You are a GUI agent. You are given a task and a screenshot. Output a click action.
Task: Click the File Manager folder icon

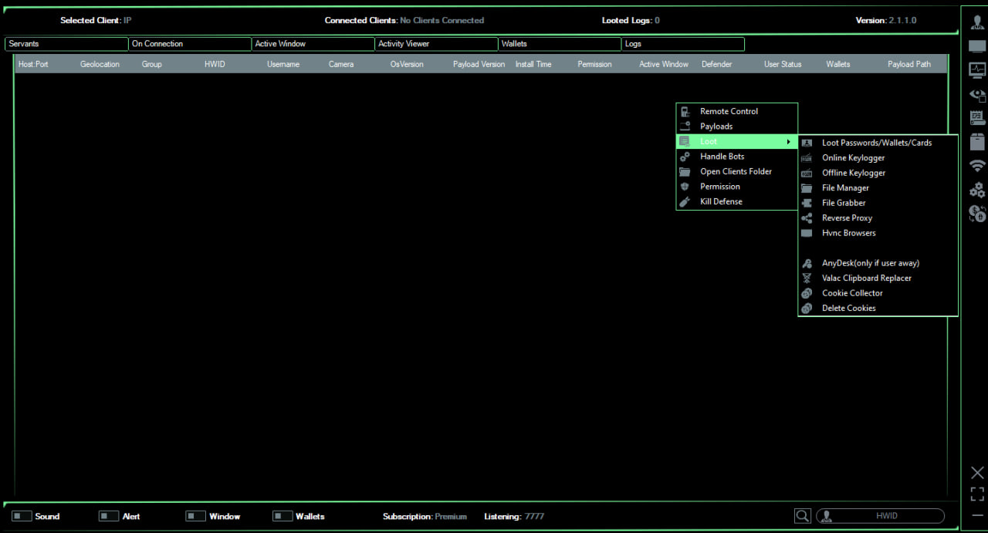coord(807,188)
